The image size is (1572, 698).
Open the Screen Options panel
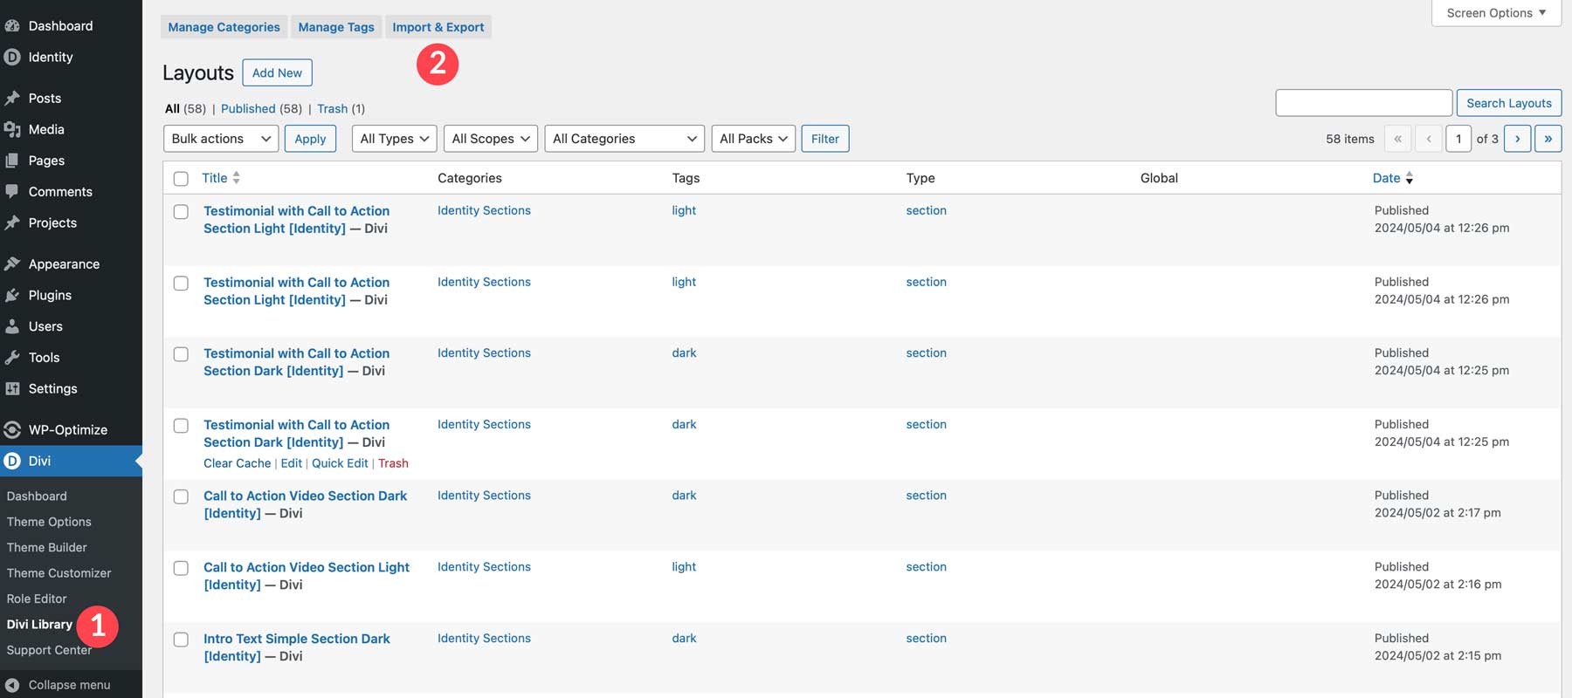[1496, 13]
